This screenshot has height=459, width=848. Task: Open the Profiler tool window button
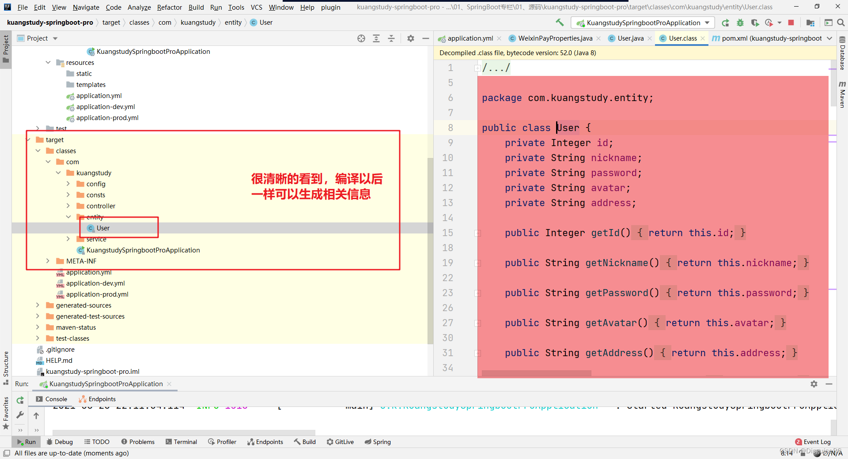[222, 442]
